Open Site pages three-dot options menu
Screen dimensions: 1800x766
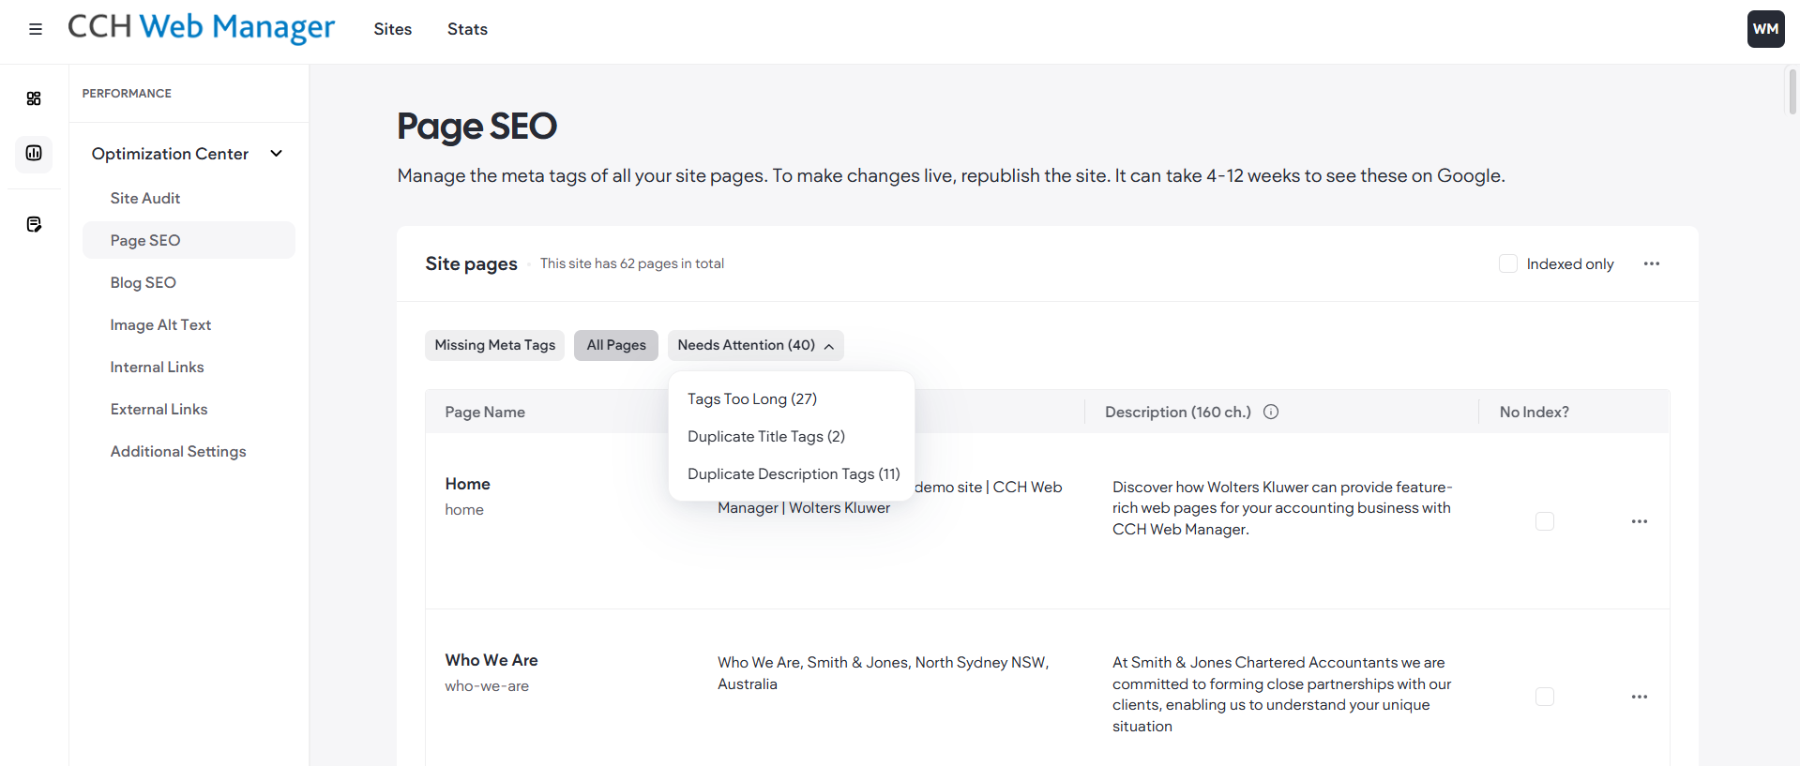(x=1652, y=263)
